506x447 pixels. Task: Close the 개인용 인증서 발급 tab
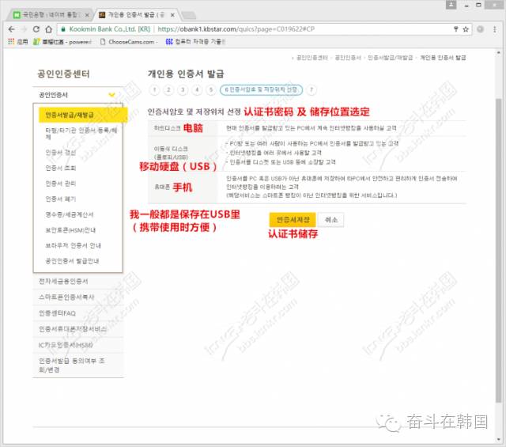tap(172, 15)
